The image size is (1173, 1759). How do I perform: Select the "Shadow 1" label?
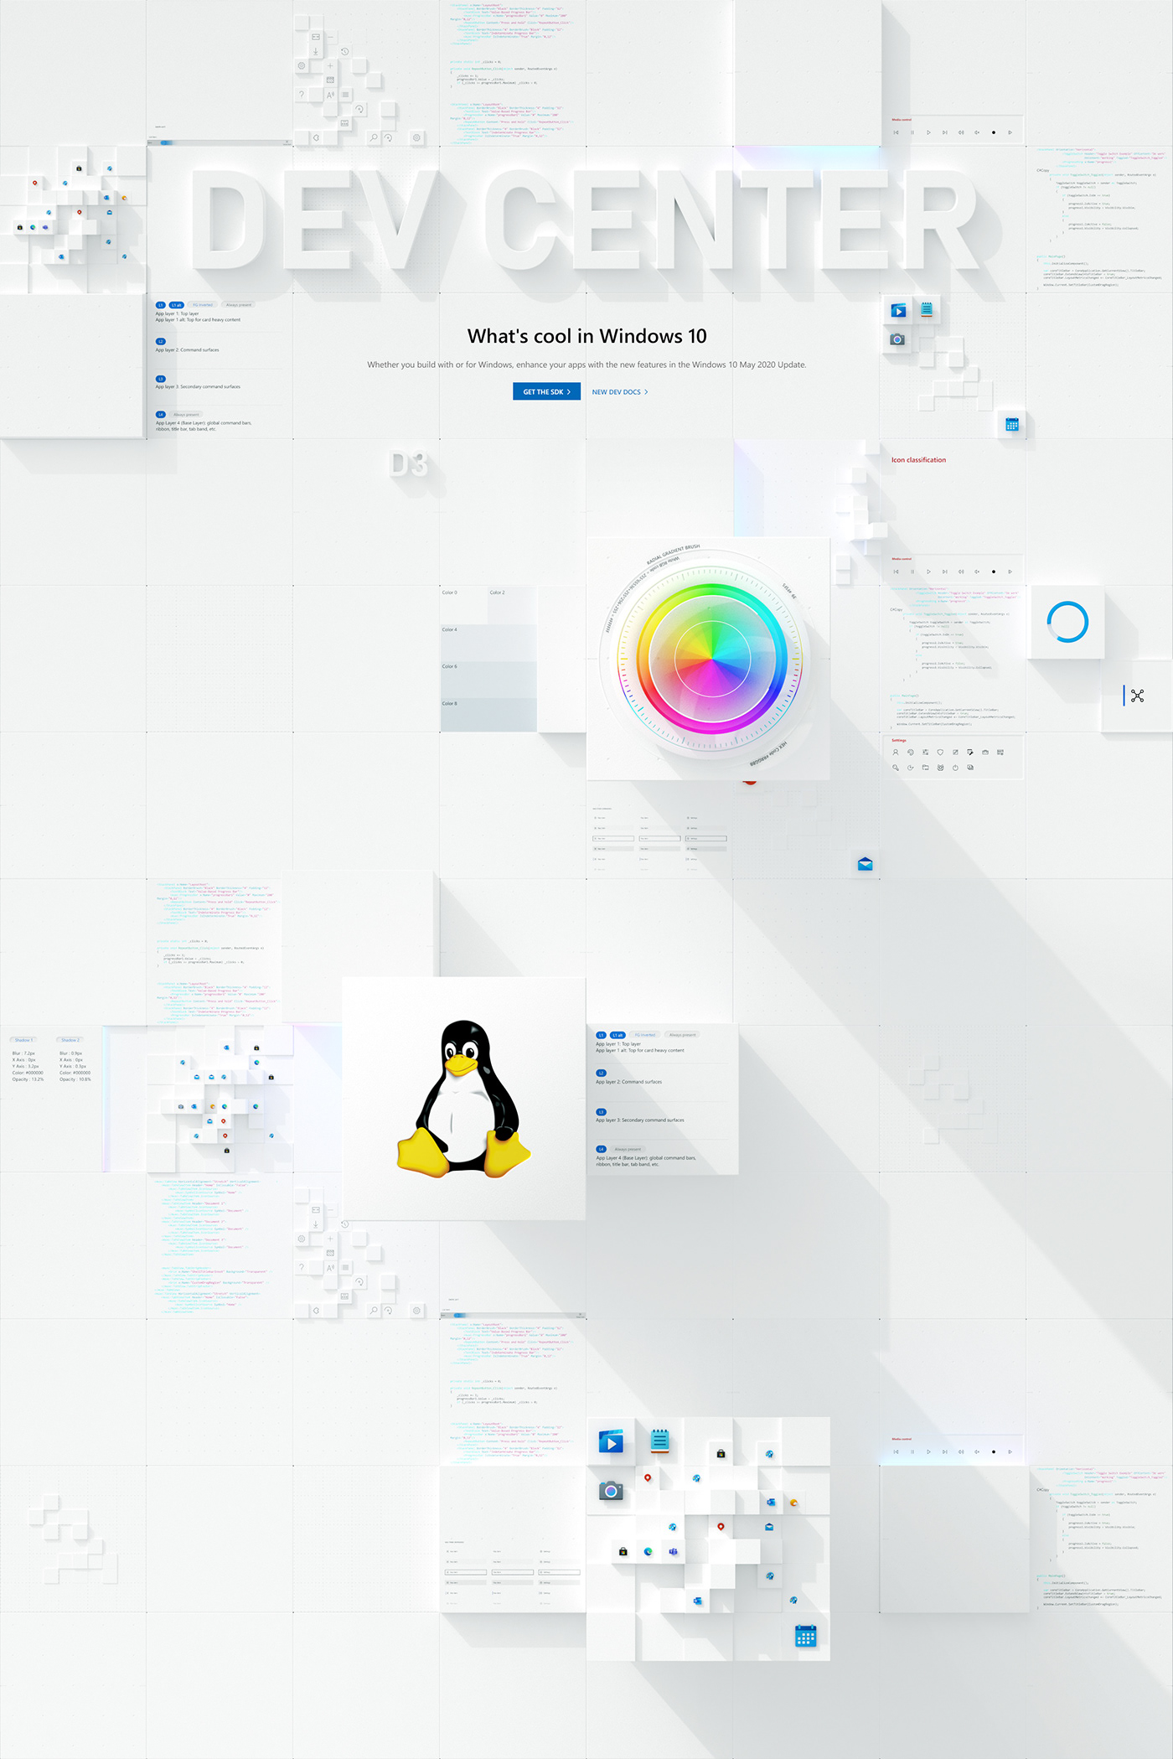[23, 1040]
